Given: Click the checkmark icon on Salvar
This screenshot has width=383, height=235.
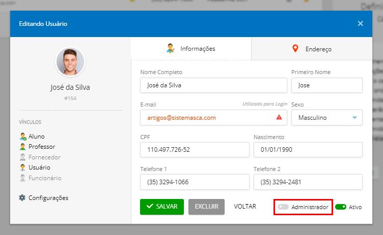Looking at the screenshot, I should point(150,206).
